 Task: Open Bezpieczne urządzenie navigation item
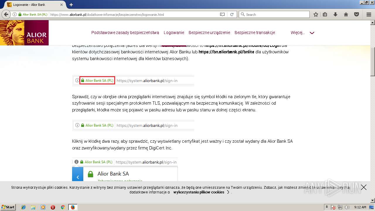click(209, 33)
